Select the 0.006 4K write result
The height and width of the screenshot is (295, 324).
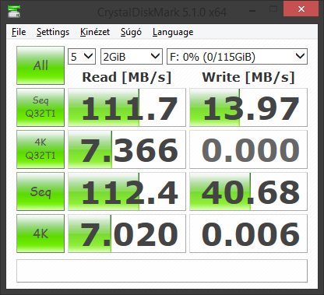click(x=248, y=234)
